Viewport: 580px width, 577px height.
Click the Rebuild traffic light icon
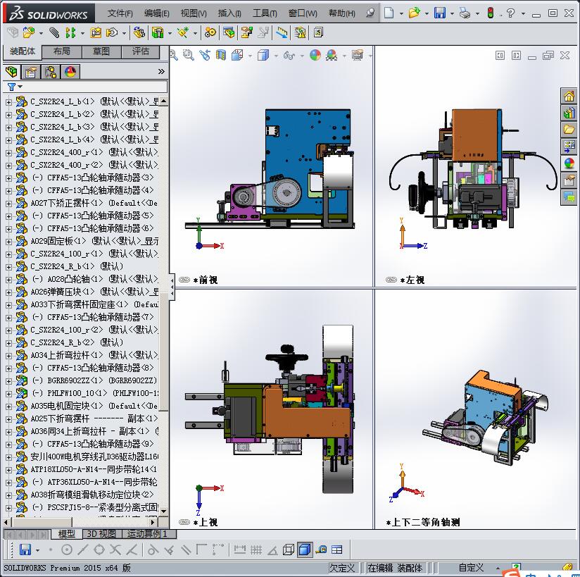click(491, 13)
